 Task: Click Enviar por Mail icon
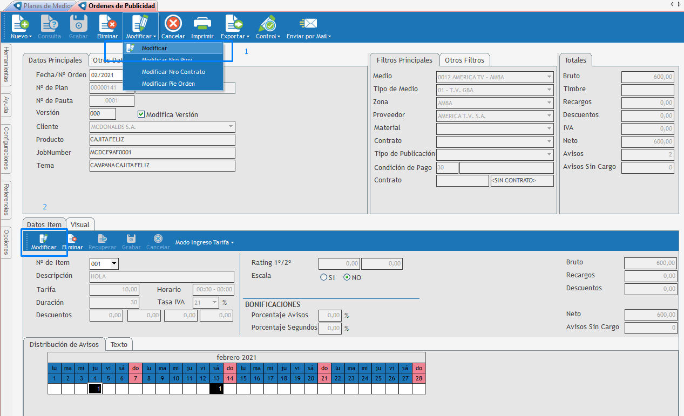pyautogui.click(x=309, y=24)
